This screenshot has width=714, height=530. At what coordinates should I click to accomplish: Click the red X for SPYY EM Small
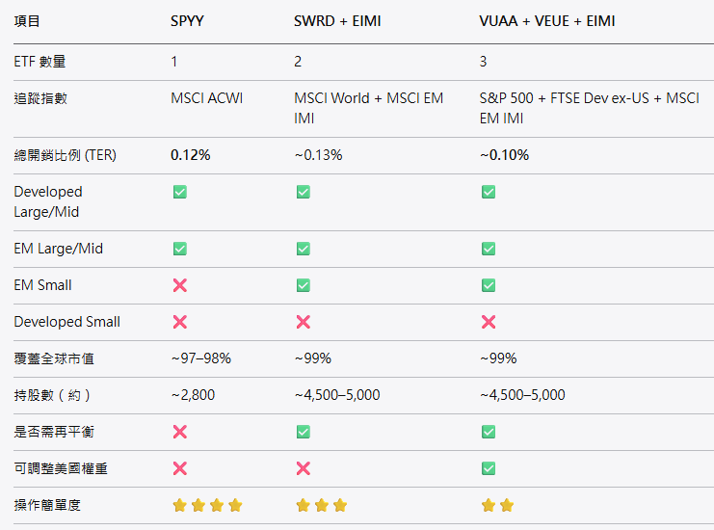179,285
